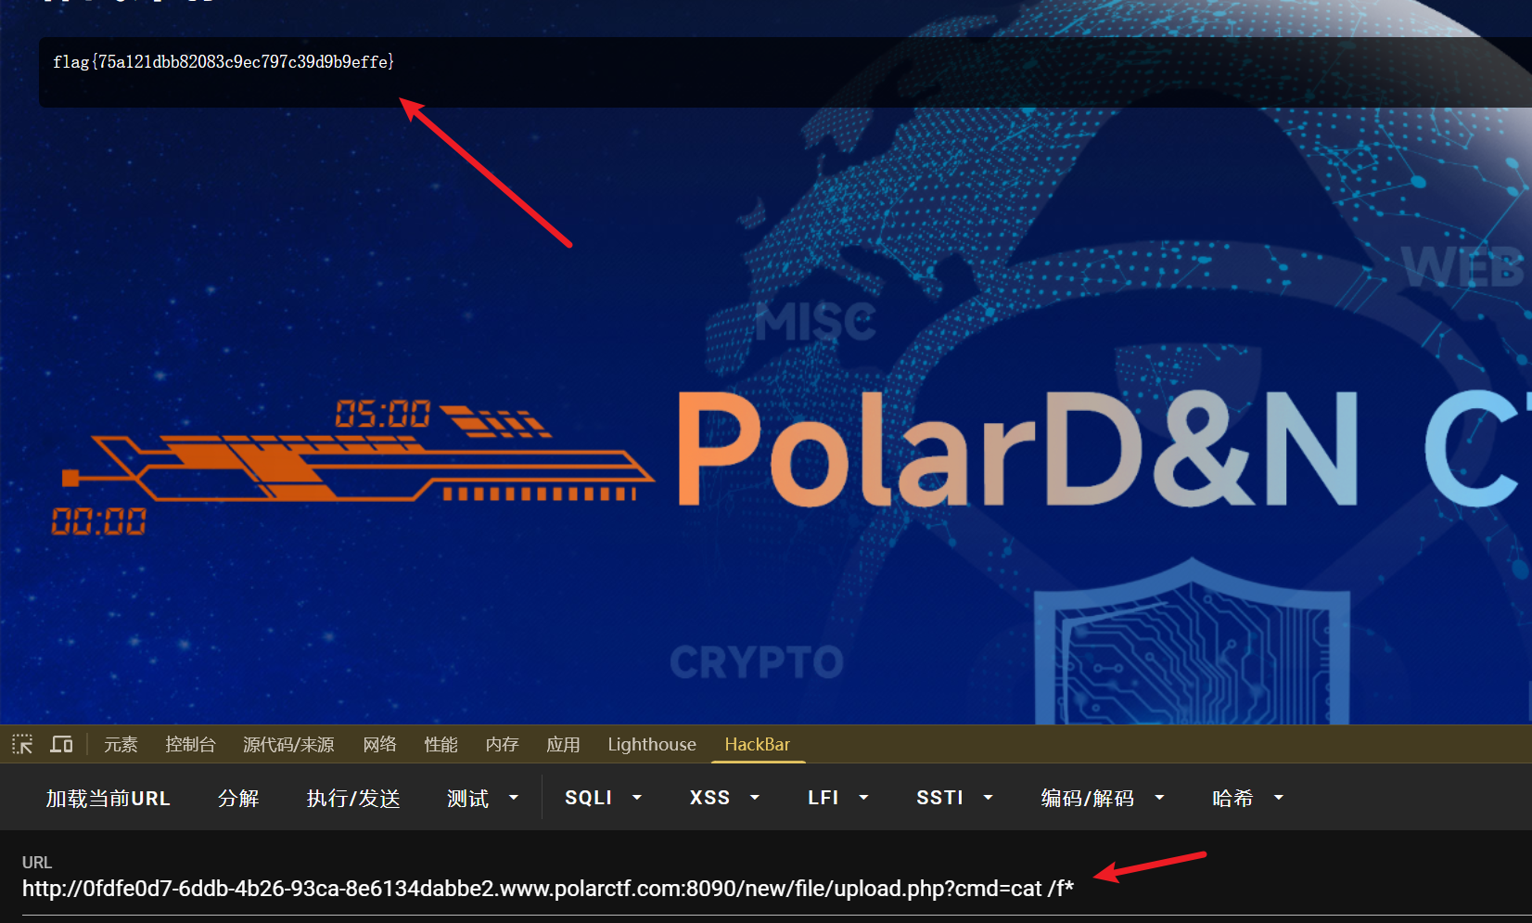Select the HackBar tab

coord(758,744)
